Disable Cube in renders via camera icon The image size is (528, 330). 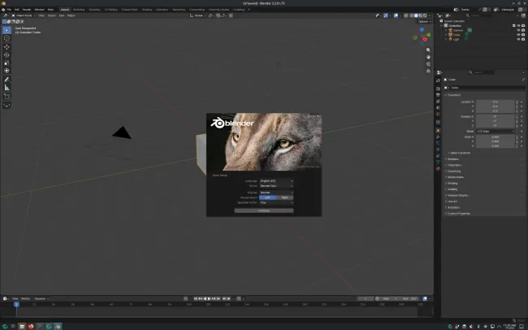pyautogui.click(x=523, y=35)
